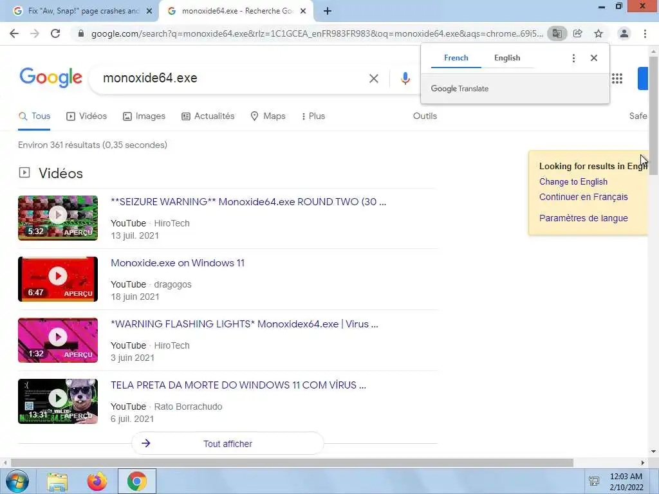Screen dimensions: 659x494
Task: Open the Chrome three-dot menu
Action: (x=645, y=33)
